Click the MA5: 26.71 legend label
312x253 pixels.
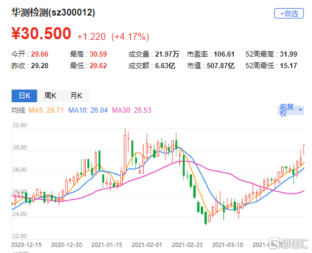coord(46,110)
